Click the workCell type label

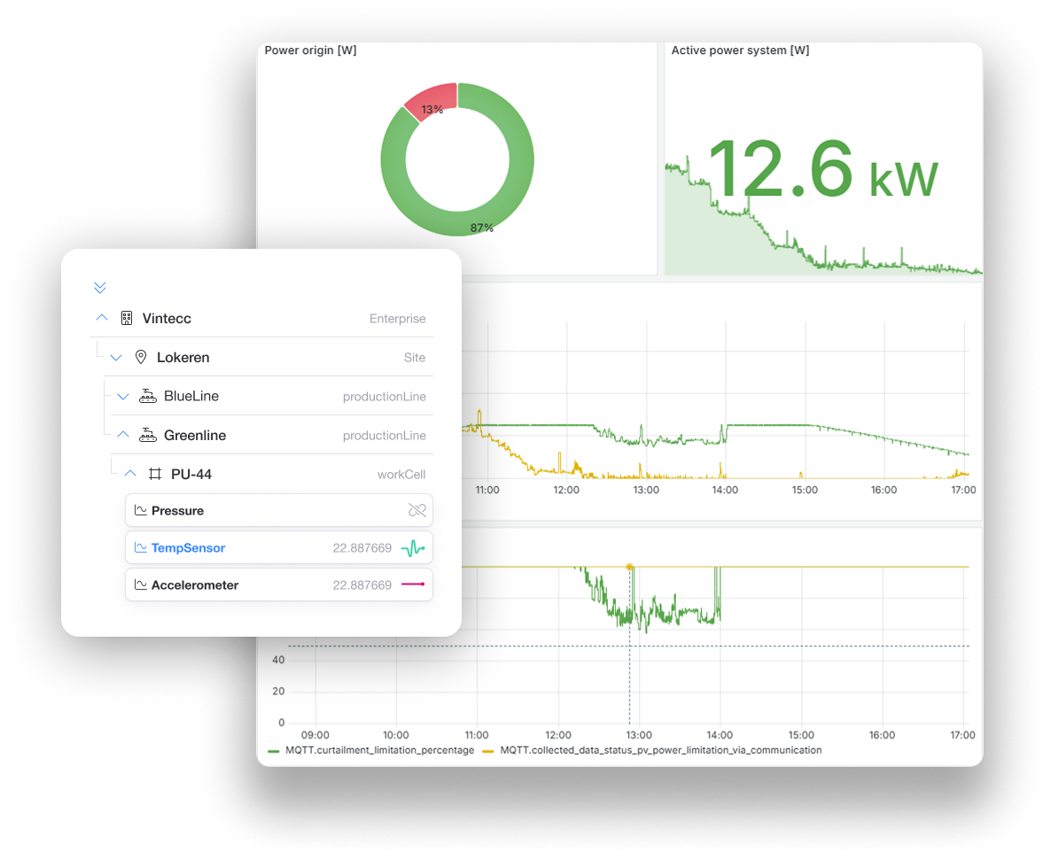click(x=401, y=475)
